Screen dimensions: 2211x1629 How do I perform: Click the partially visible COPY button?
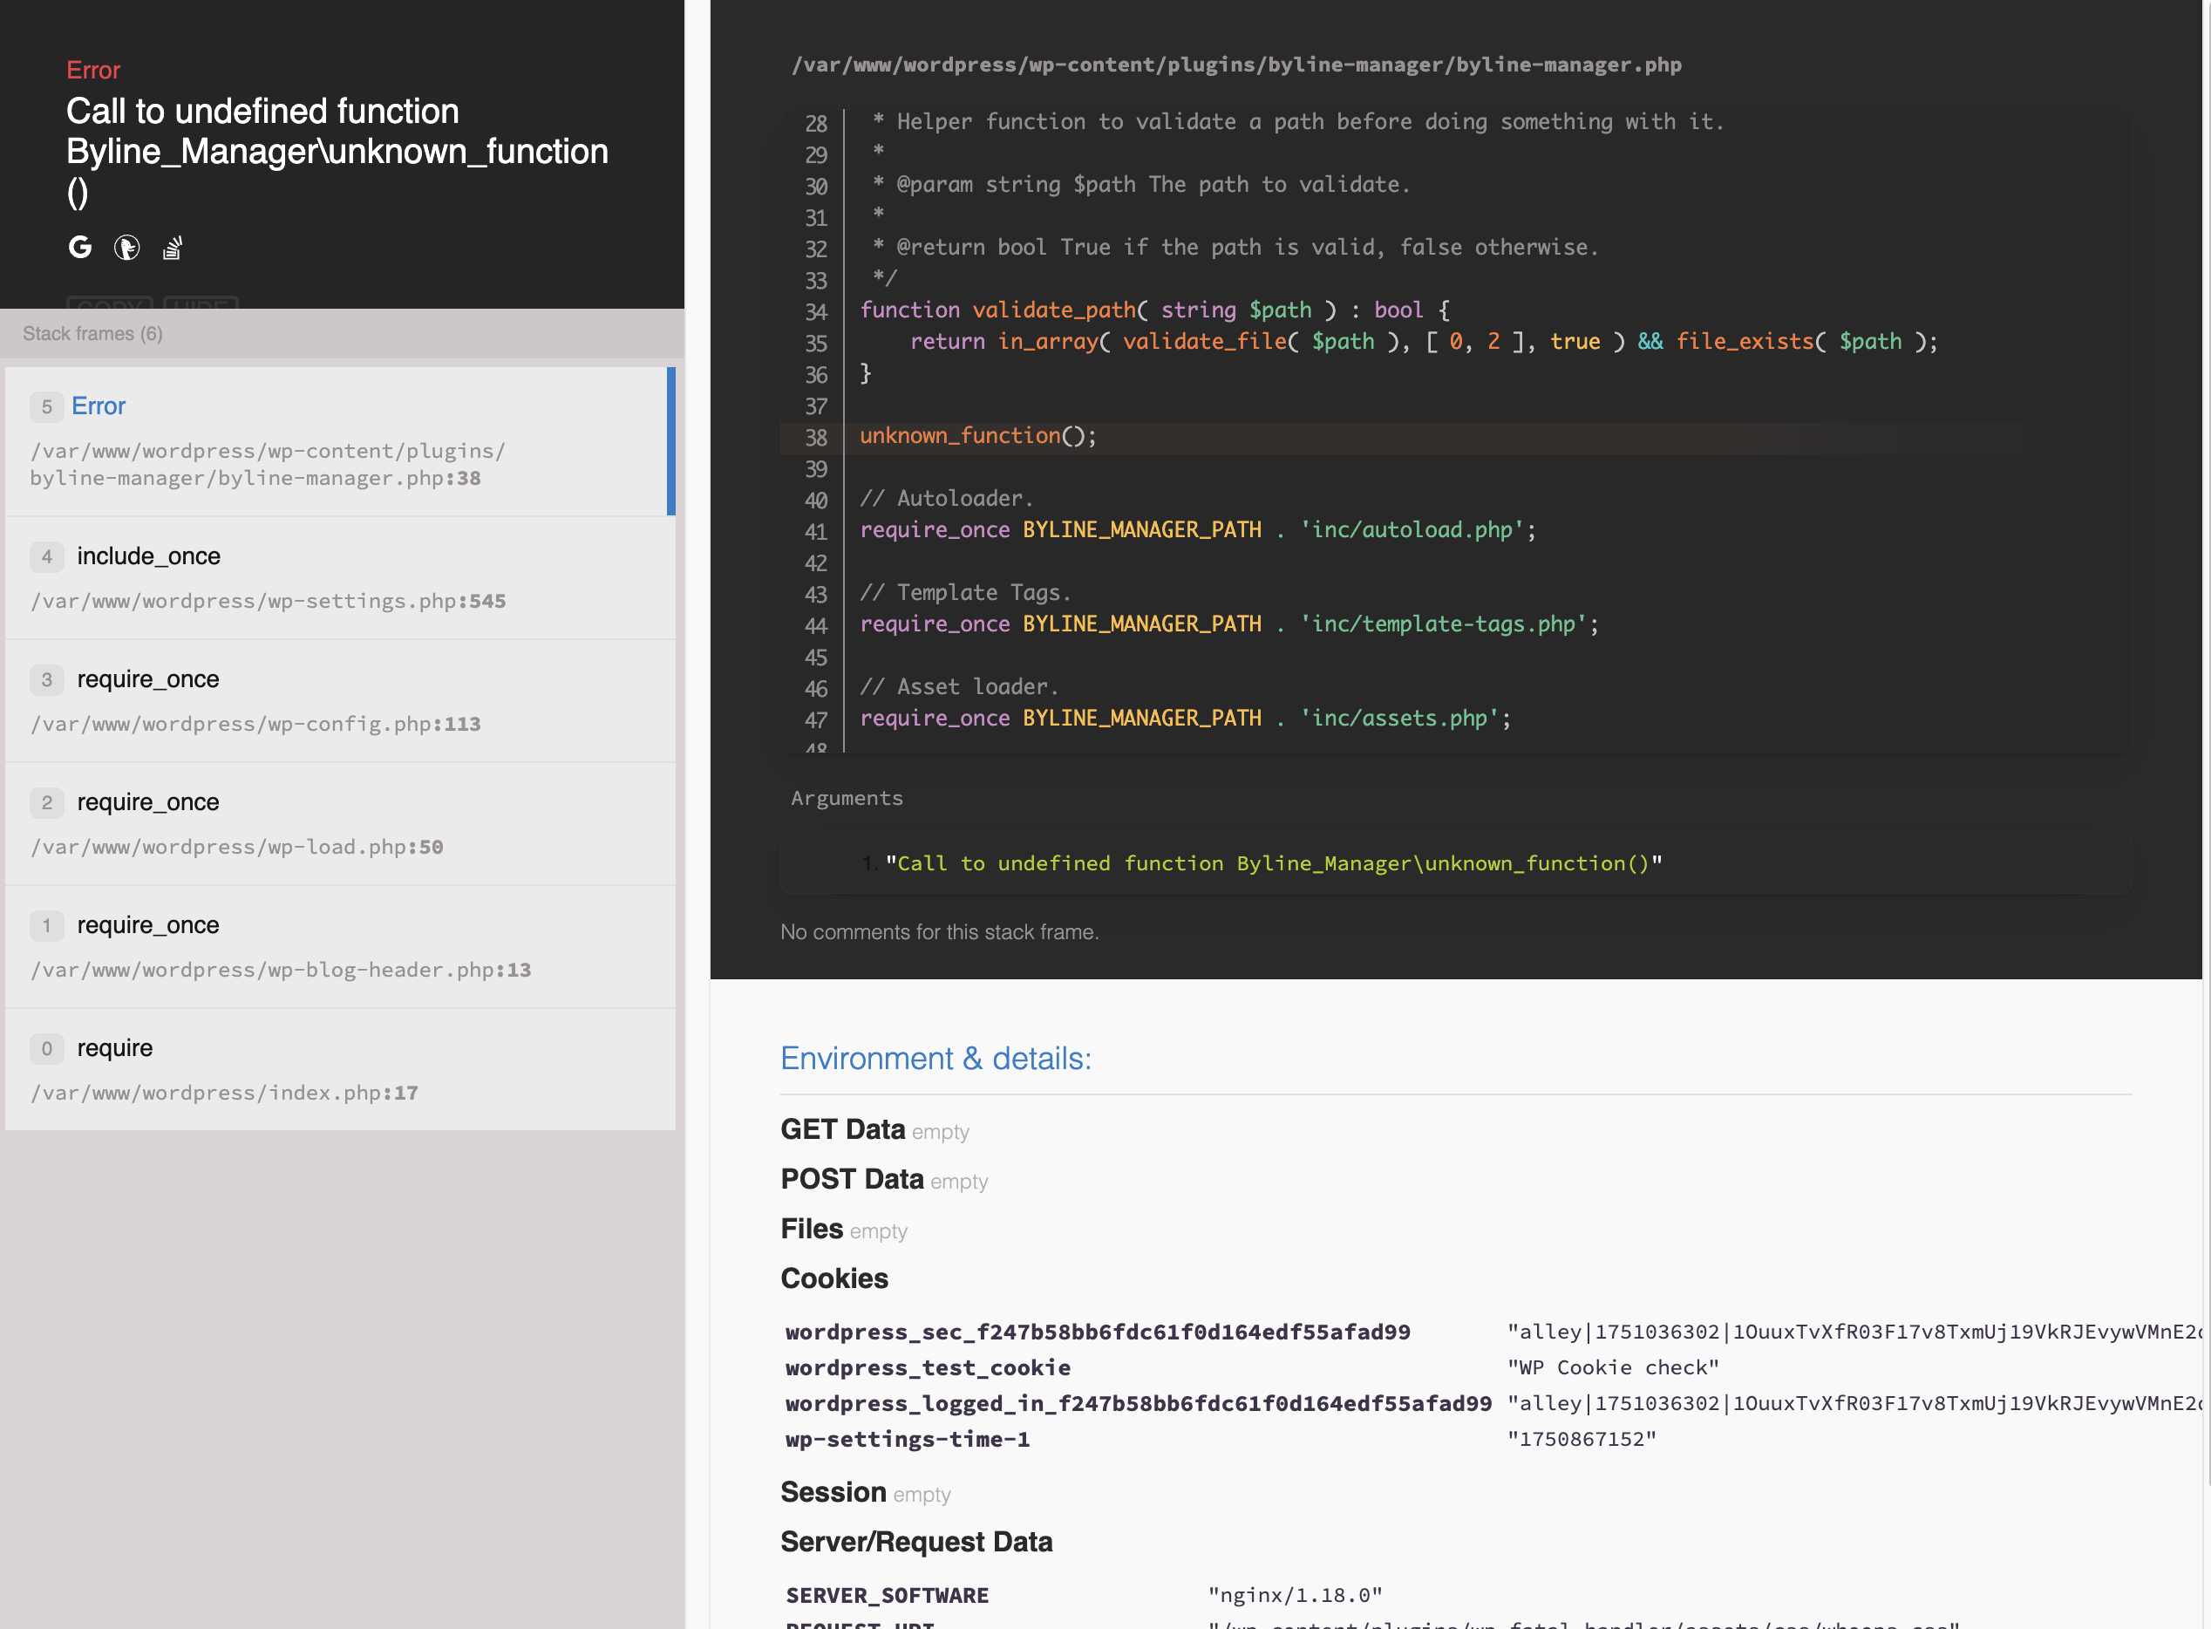109,303
